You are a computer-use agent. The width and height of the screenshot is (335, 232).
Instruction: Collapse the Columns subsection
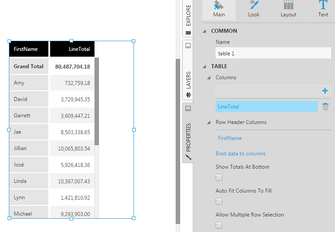pos(209,77)
